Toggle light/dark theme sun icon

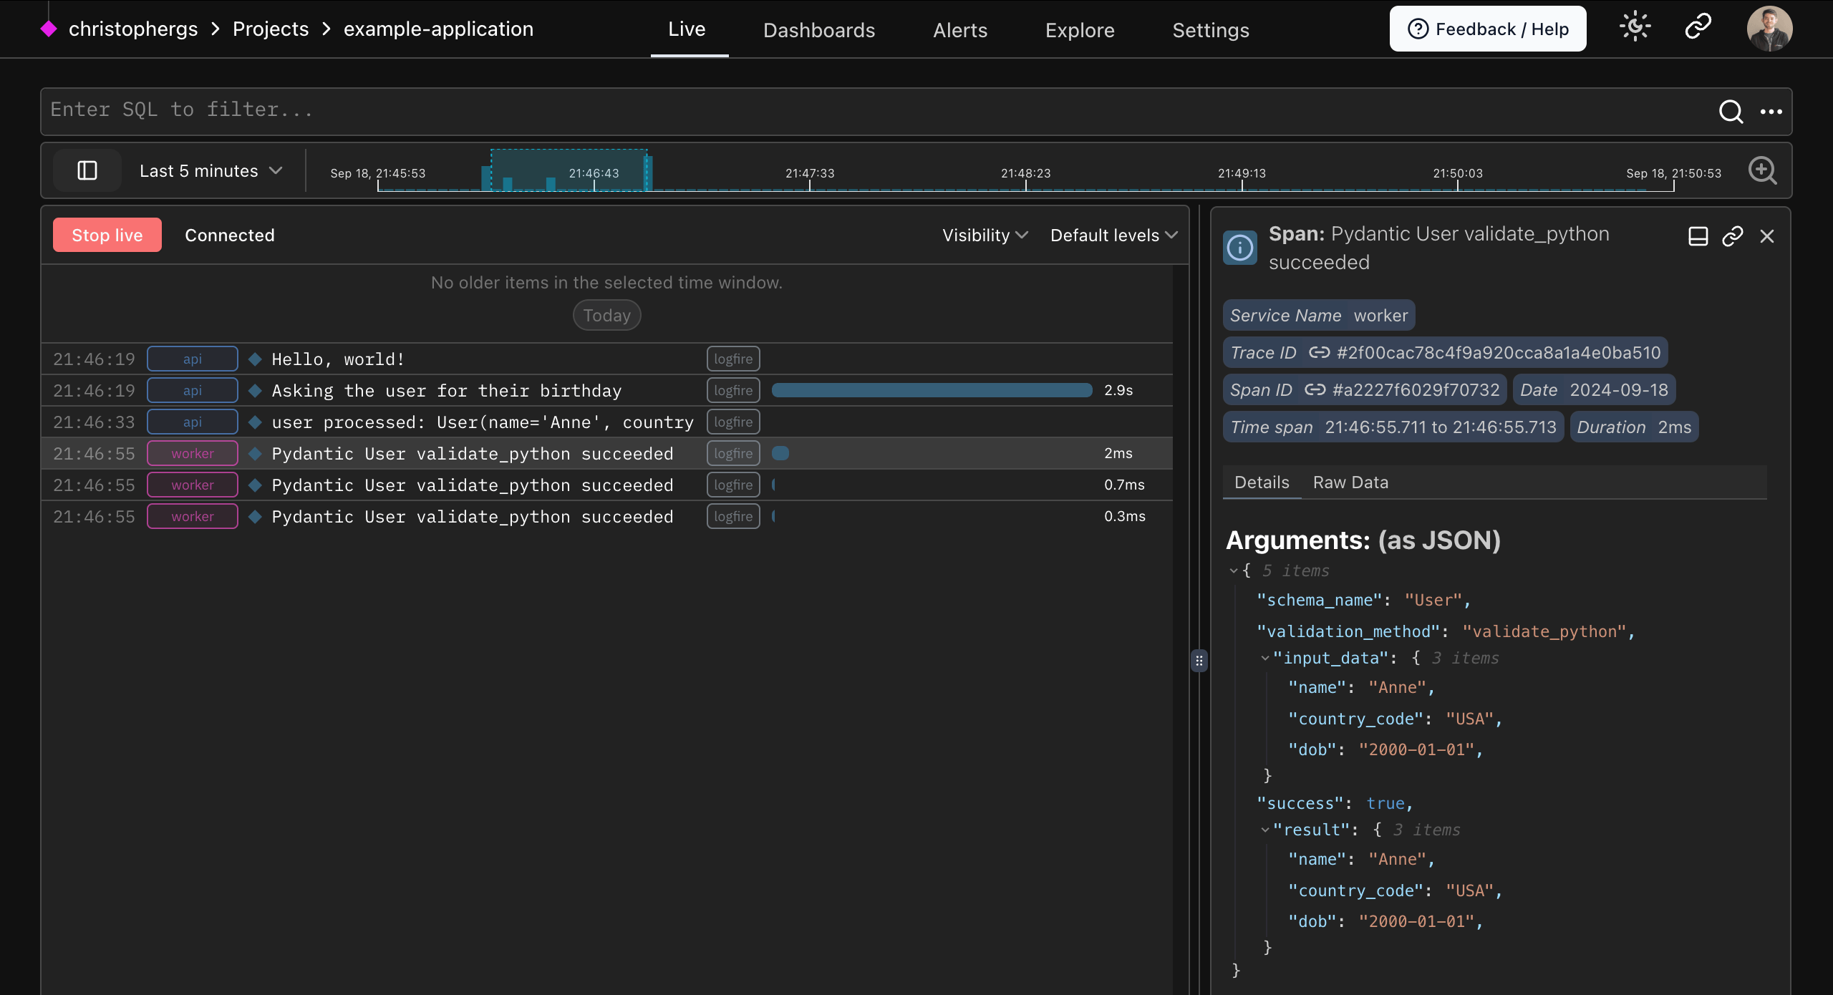[x=1635, y=27]
